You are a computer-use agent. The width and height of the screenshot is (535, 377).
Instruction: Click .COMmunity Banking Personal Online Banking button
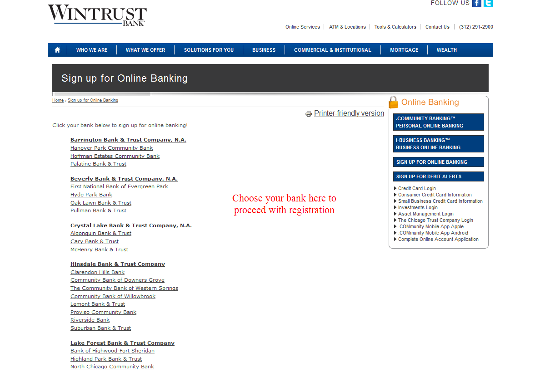pos(439,122)
